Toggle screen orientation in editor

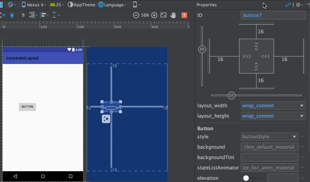point(11,5)
